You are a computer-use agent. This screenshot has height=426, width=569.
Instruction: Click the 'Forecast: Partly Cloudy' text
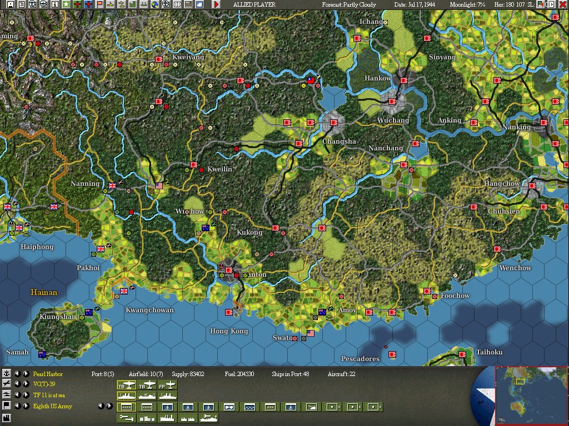(x=349, y=4)
